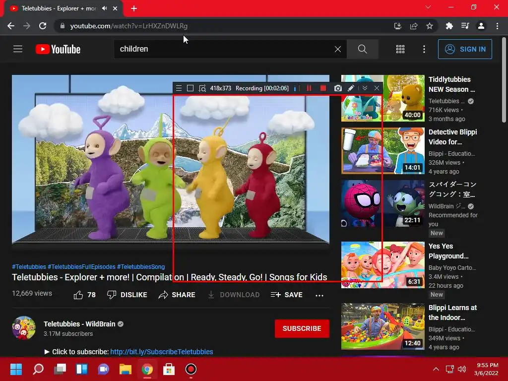Open the #TeletubbiesFullEpisodes hashtag
The height and width of the screenshot is (381, 508).
81,266
